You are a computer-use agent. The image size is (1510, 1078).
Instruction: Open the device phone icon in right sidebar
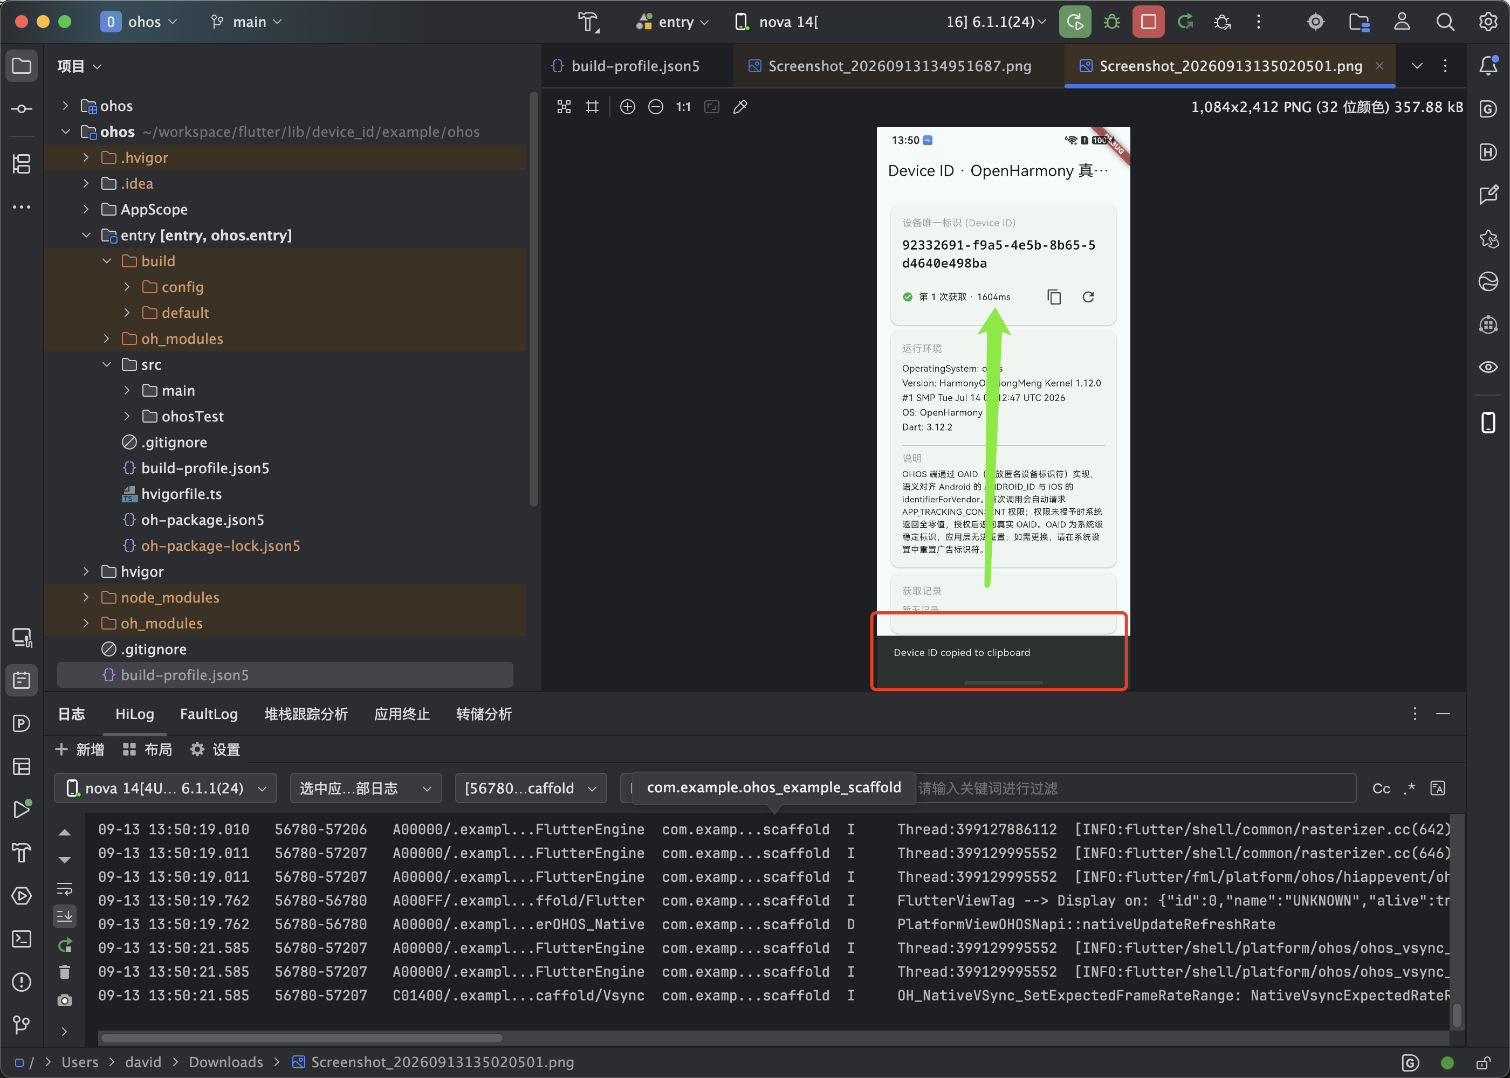point(1488,422)
